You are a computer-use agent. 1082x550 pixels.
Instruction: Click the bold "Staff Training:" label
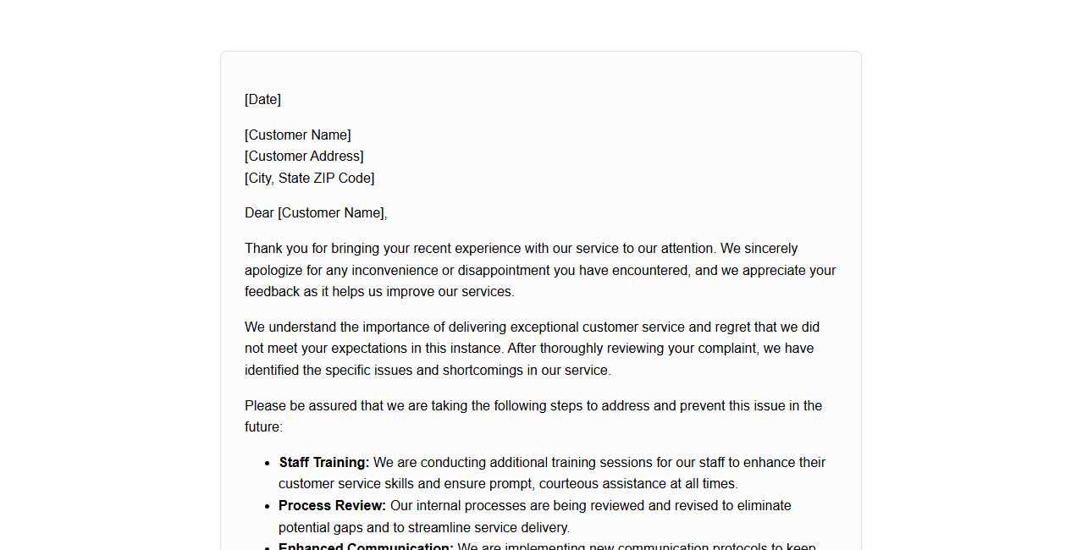[324, 463]
